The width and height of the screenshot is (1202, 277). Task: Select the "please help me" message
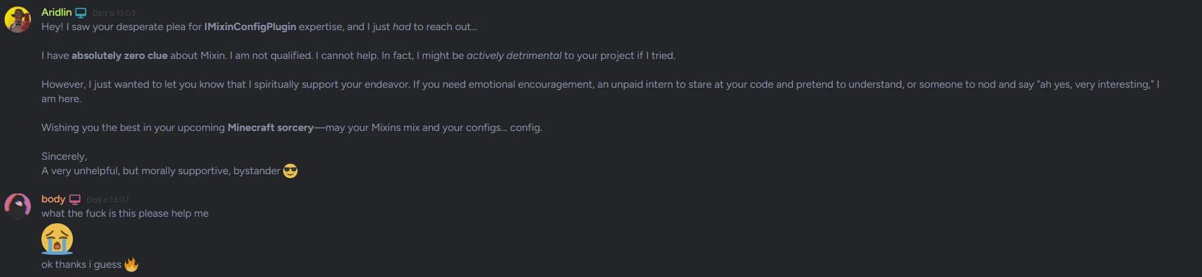pos(125,213)
